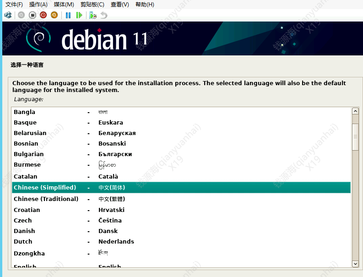Click the language list scroll-down arrow
This screenshot has height=277, width=363.
point(355,264)
